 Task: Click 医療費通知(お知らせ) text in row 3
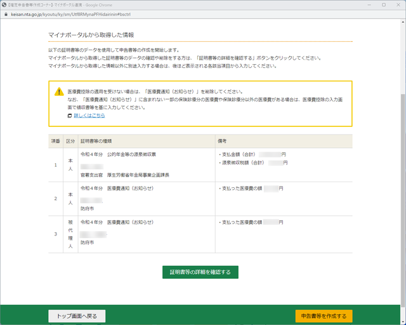tap(130, 222)
